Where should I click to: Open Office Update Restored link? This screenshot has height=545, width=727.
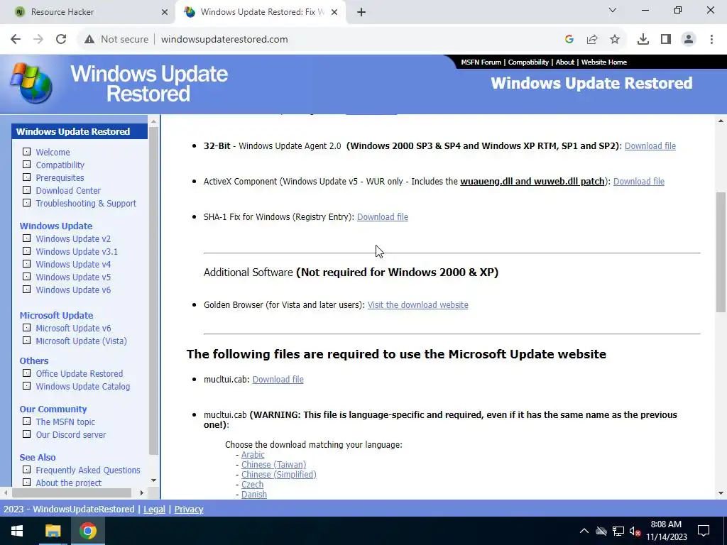(80, 374)
